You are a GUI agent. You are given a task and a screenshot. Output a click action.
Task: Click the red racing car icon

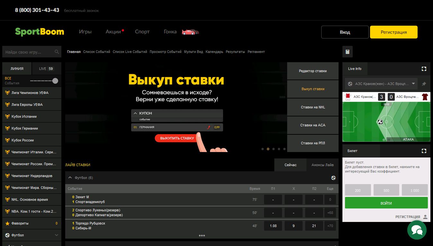[190, 32]
